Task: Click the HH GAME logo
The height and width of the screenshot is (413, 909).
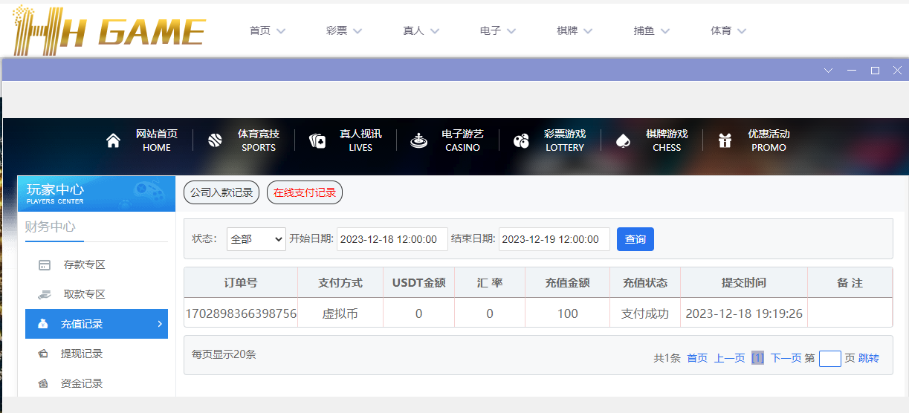Action: point(109,30)
